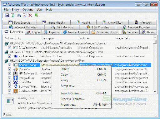Image resolution: width=160 pixels, height=119 pixels.
Task: Switch to the Internet Explorer tab
Action: pyautogui.click(x=75, y=32)
